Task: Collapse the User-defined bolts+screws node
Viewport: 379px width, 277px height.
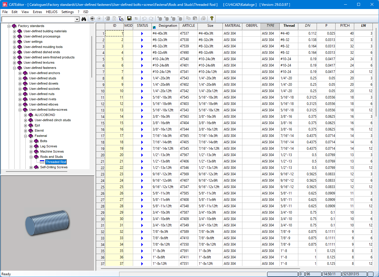Action: pos(20,110)
